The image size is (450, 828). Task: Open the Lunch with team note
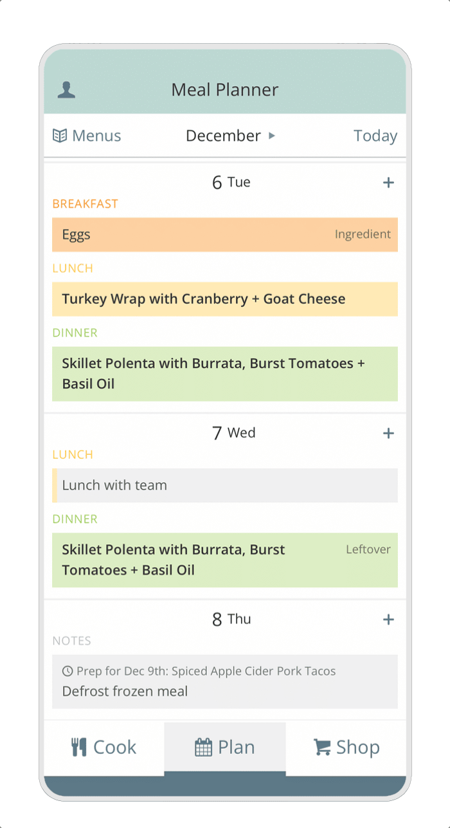coord(225,485)
